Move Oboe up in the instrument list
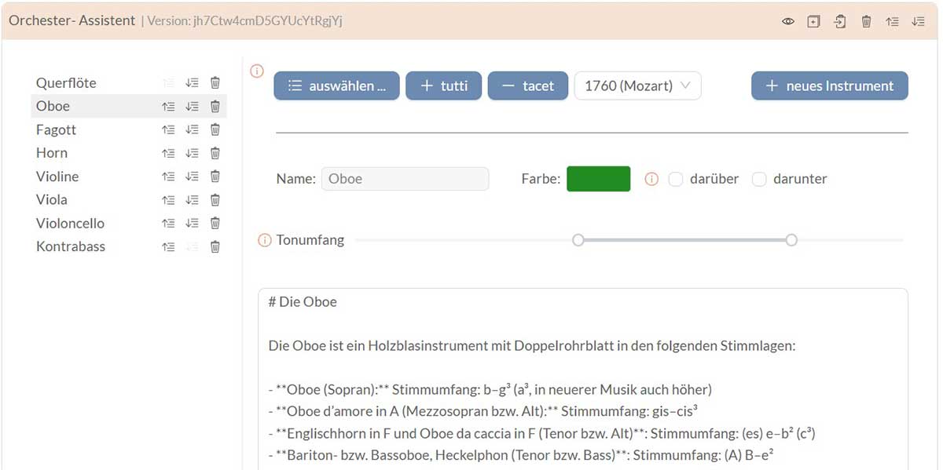 coord(168,107)
